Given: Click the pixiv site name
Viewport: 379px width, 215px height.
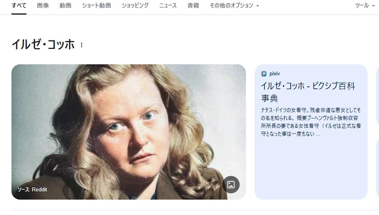Looking at the screenshot, I should click(x=275, y=74).
